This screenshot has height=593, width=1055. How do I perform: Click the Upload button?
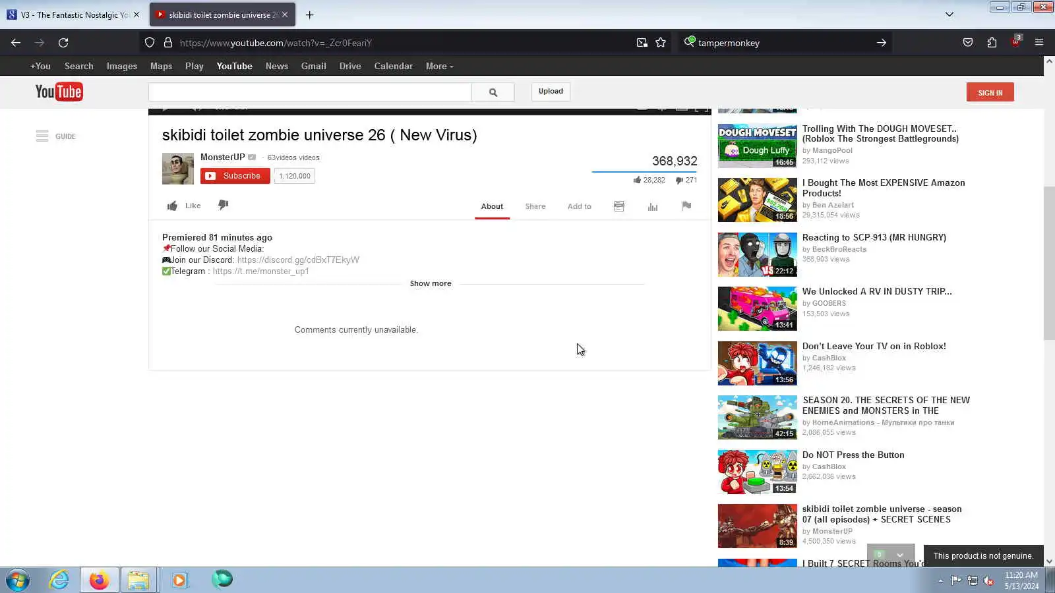pos(551,92)
